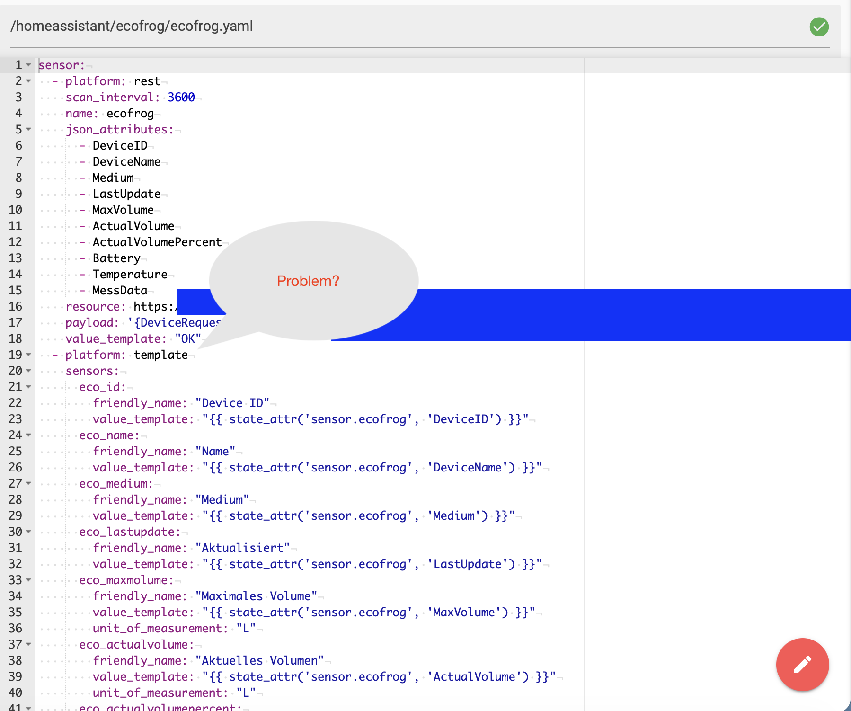Click the DeviceName attribute entry
Screen dimensions: 851x711
tap(126, 161)
